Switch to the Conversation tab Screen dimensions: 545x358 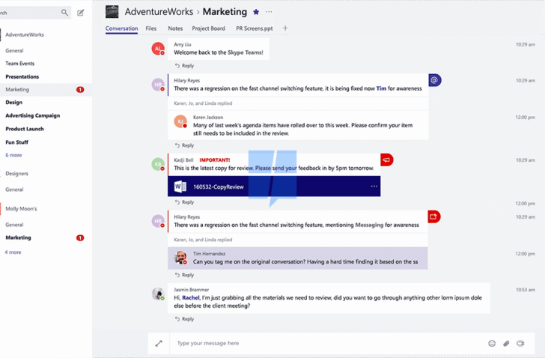[x=121, y=28]
